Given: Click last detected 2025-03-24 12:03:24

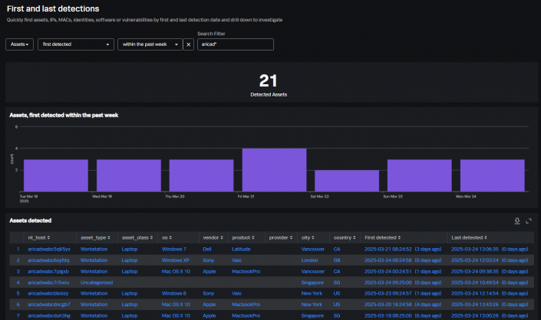Looking at the screenshot, I should click(475, 260).
